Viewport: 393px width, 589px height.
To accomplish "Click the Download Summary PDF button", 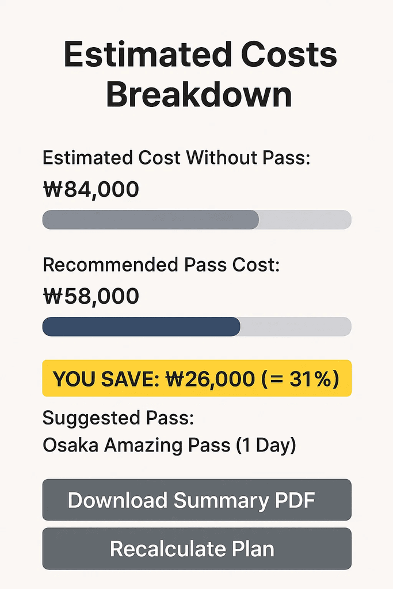I will [x=197, y=500].
